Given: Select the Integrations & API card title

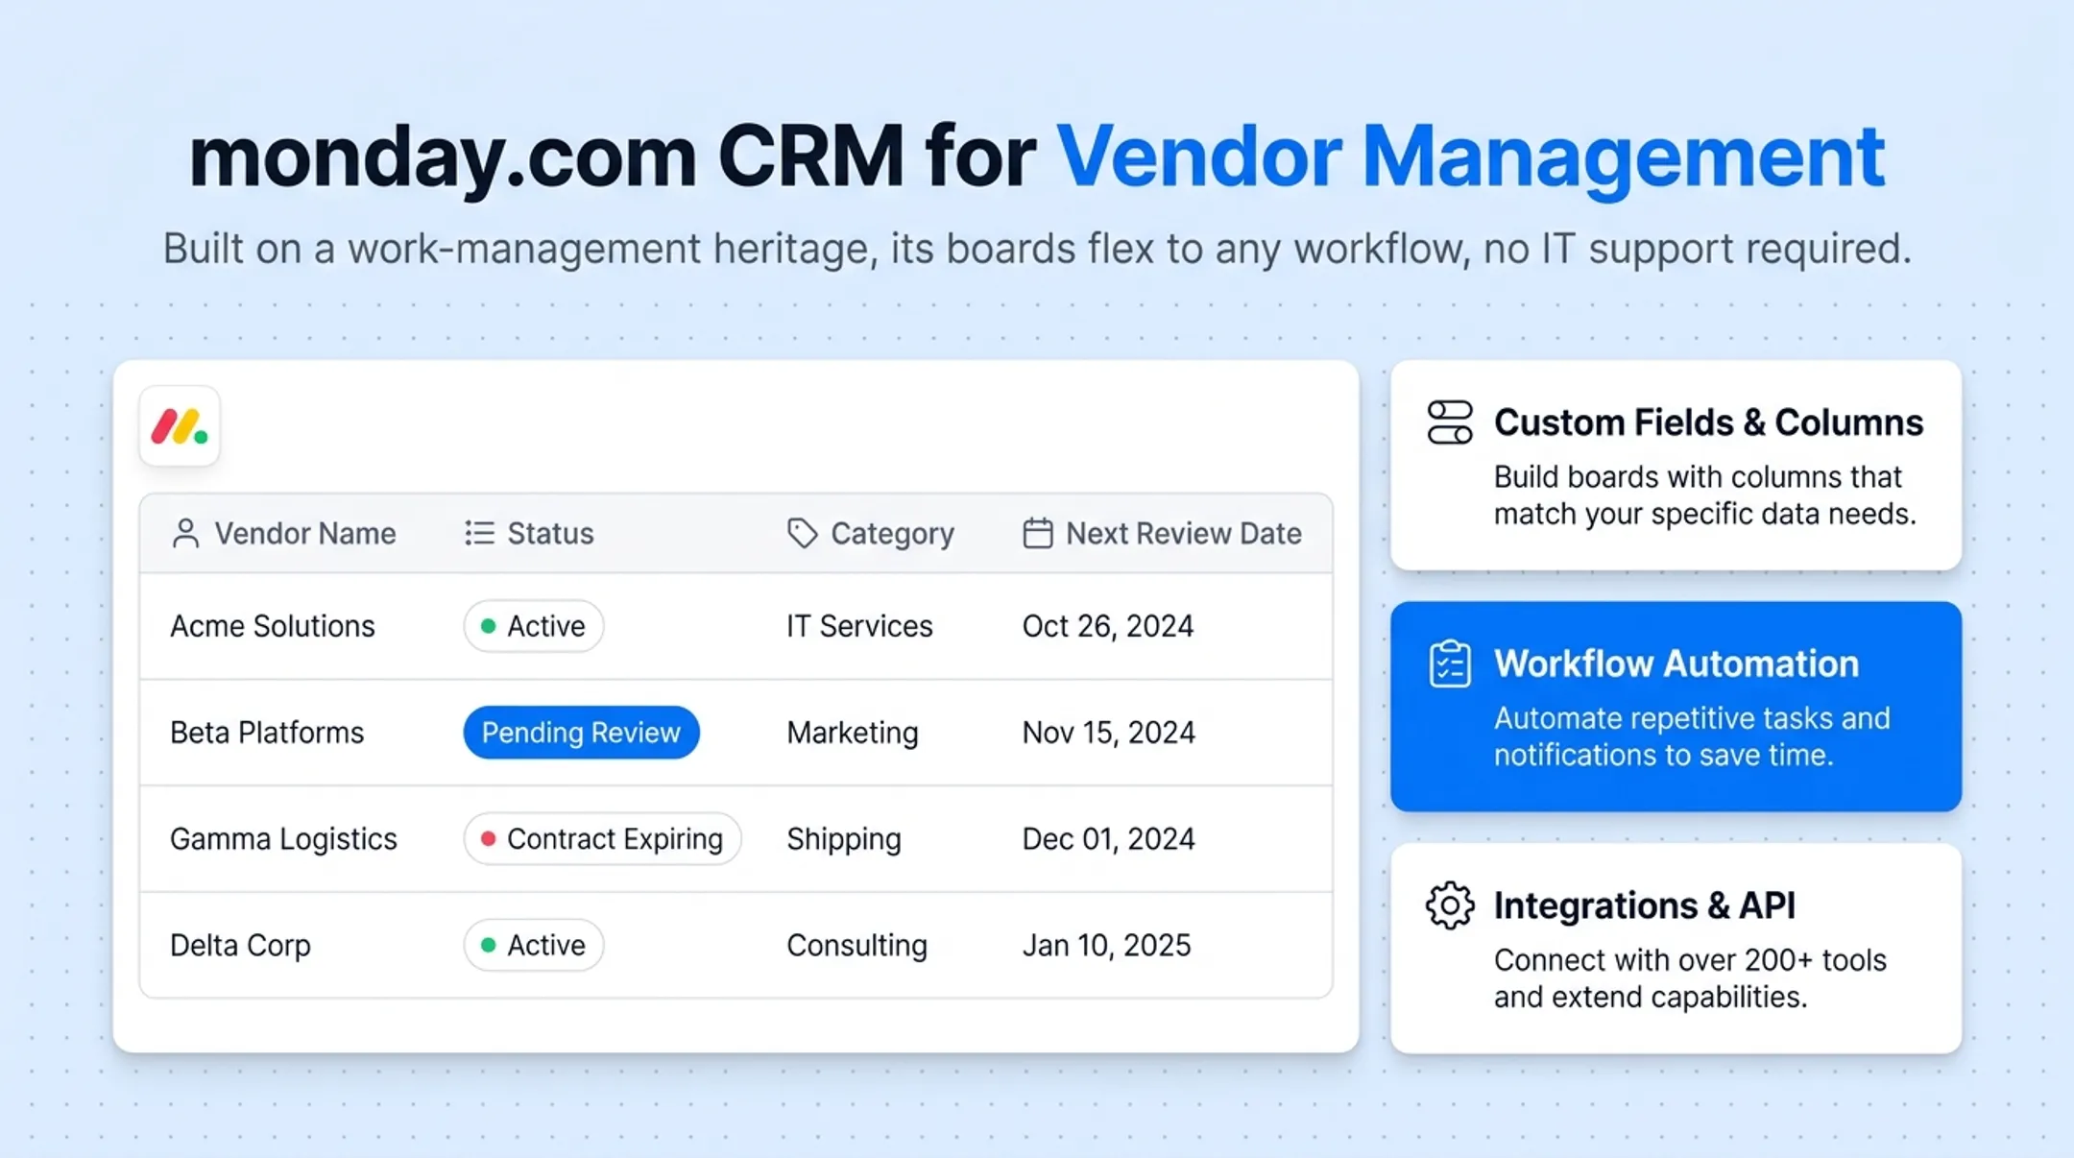Looking at the screenshot, I should (x=1644, y=905).
